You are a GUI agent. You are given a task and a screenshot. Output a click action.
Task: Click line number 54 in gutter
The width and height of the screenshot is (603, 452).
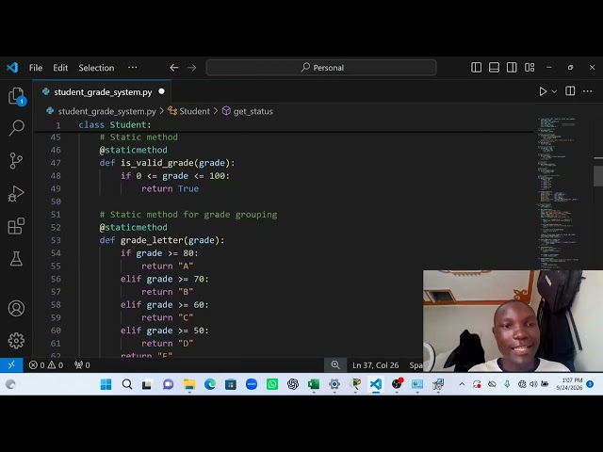(x=56, y=253)
